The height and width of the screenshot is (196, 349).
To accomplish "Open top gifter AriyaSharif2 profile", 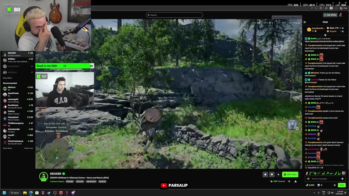I will tap(316, 29).
